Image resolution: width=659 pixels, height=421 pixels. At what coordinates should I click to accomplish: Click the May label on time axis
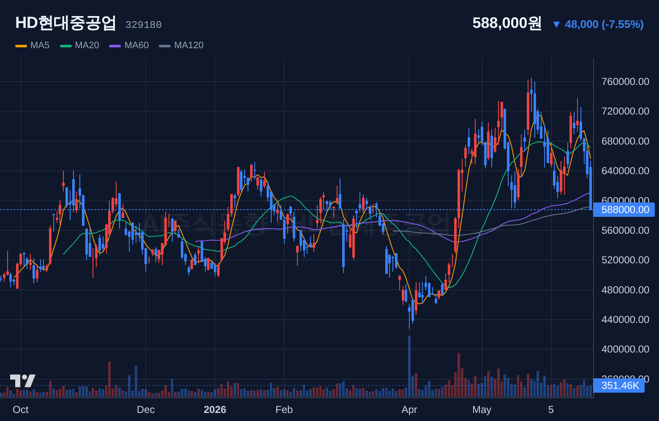click(x=482, y=410)
